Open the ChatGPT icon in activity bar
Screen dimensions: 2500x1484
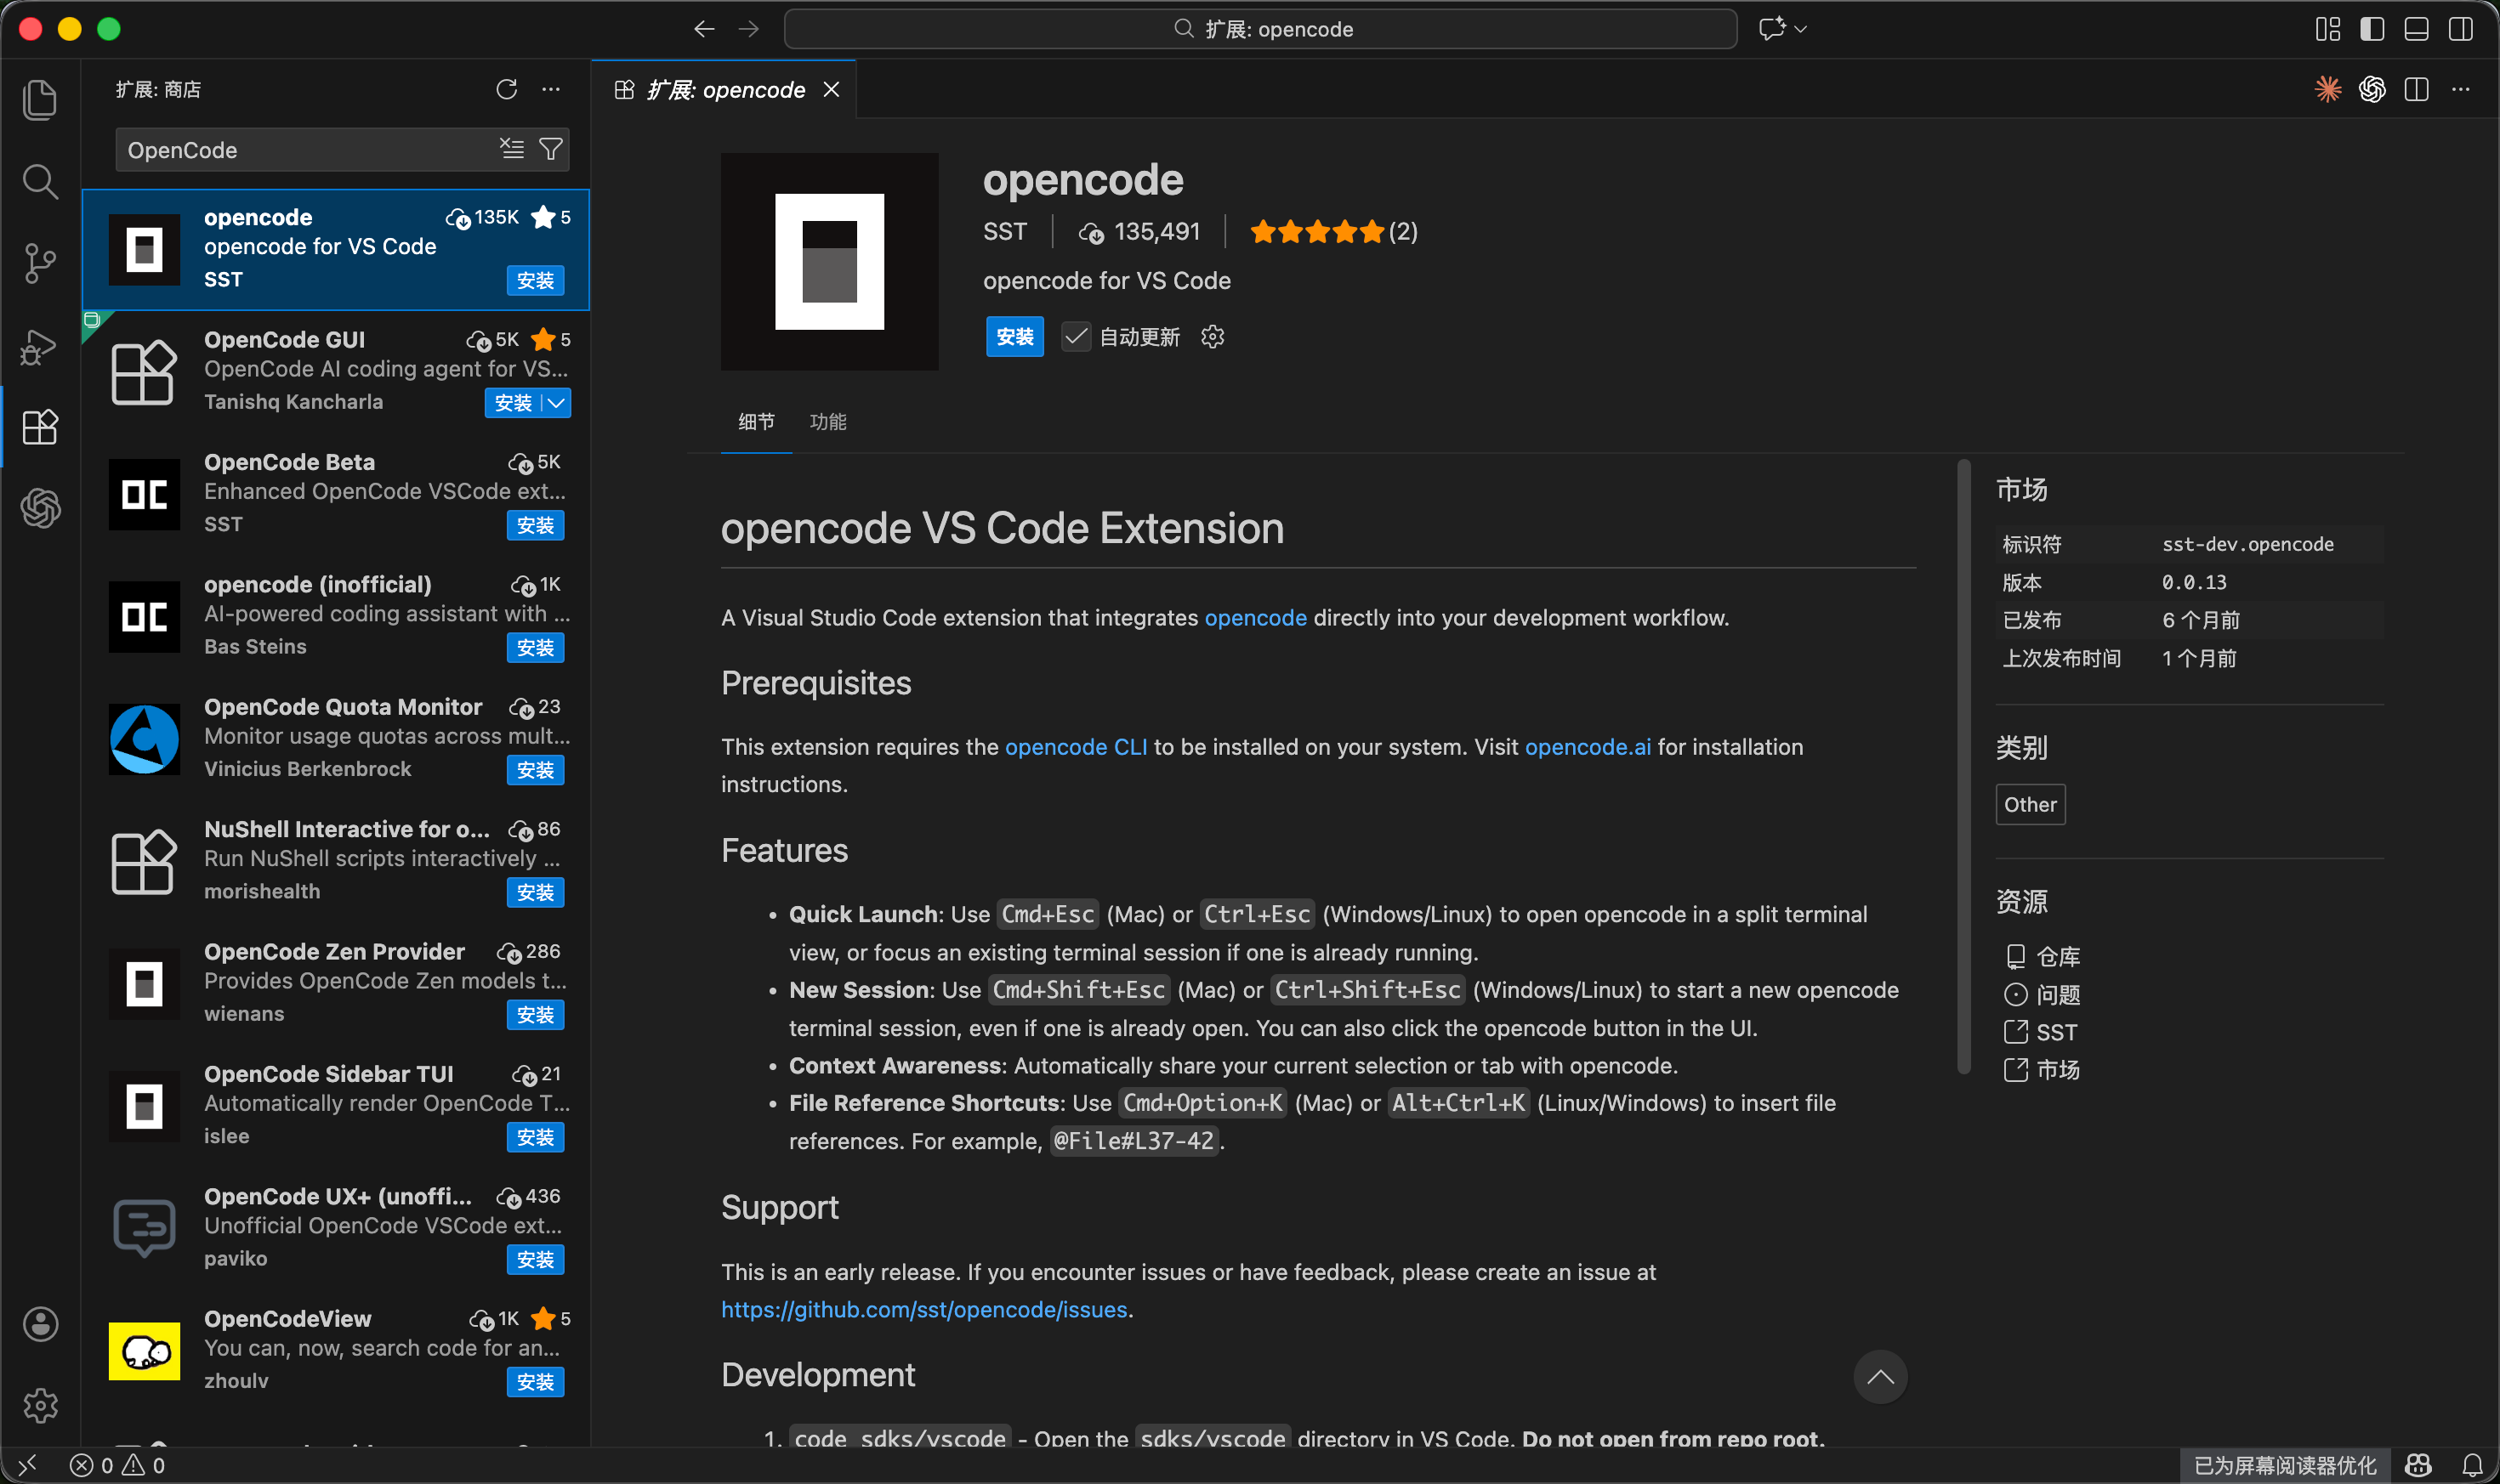(40, 508)
